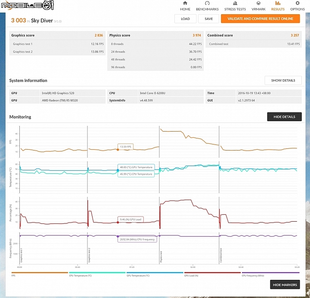310x298 pixels.
Task: Select the Results bar chart icon
Action: click(x=278, y=3)
